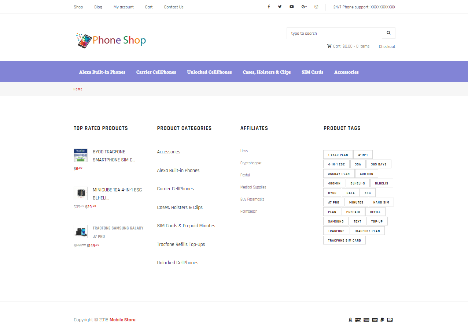The height and width of the screenshot is (325, 468).
Task: Select the 'NANO SIM' tag
Action: (x=381, y=202)
